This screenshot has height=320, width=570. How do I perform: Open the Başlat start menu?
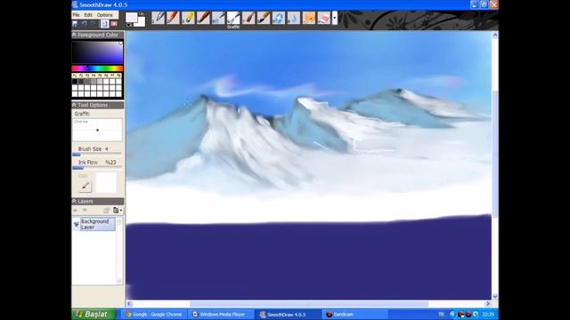coord(94,314)
